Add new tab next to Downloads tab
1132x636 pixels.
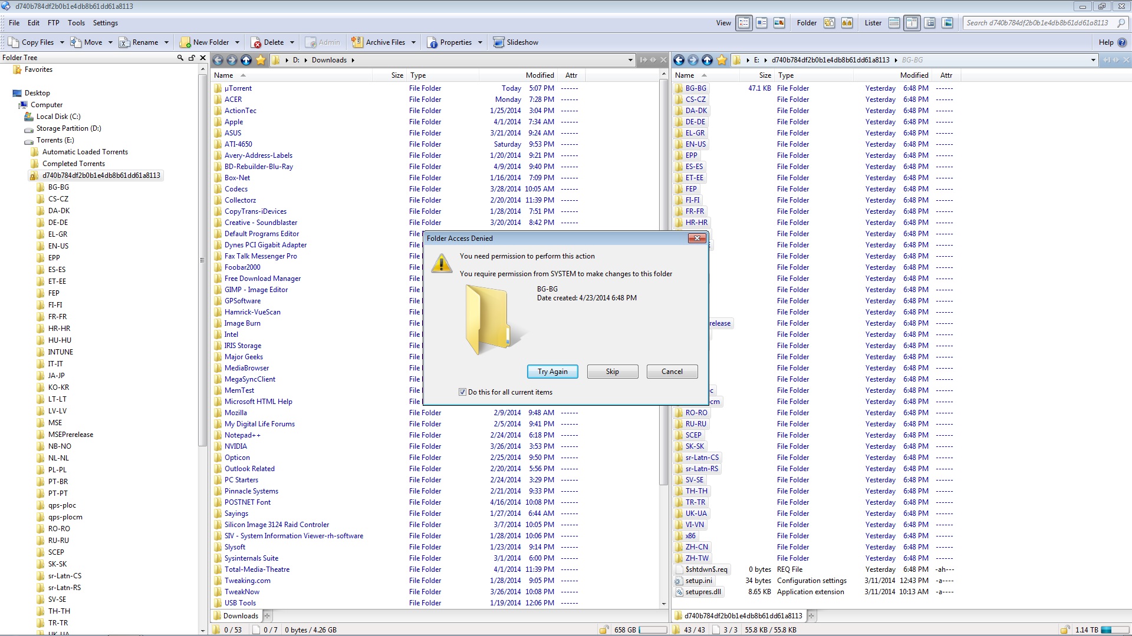point(267,616)
